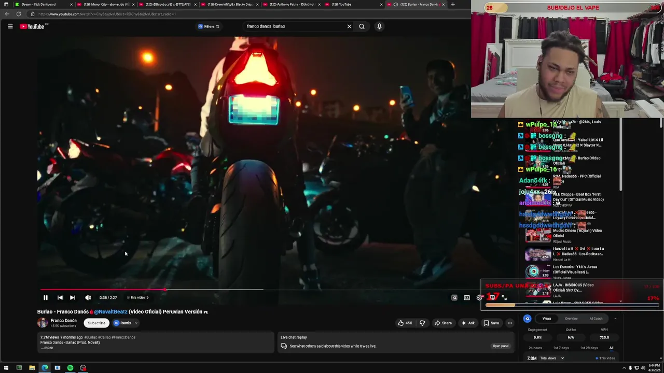
Task: Enter full screen mode
Action: (x=504, y=297)
